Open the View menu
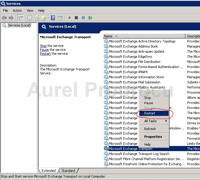200x180 pixels. [x=30, y=11]
